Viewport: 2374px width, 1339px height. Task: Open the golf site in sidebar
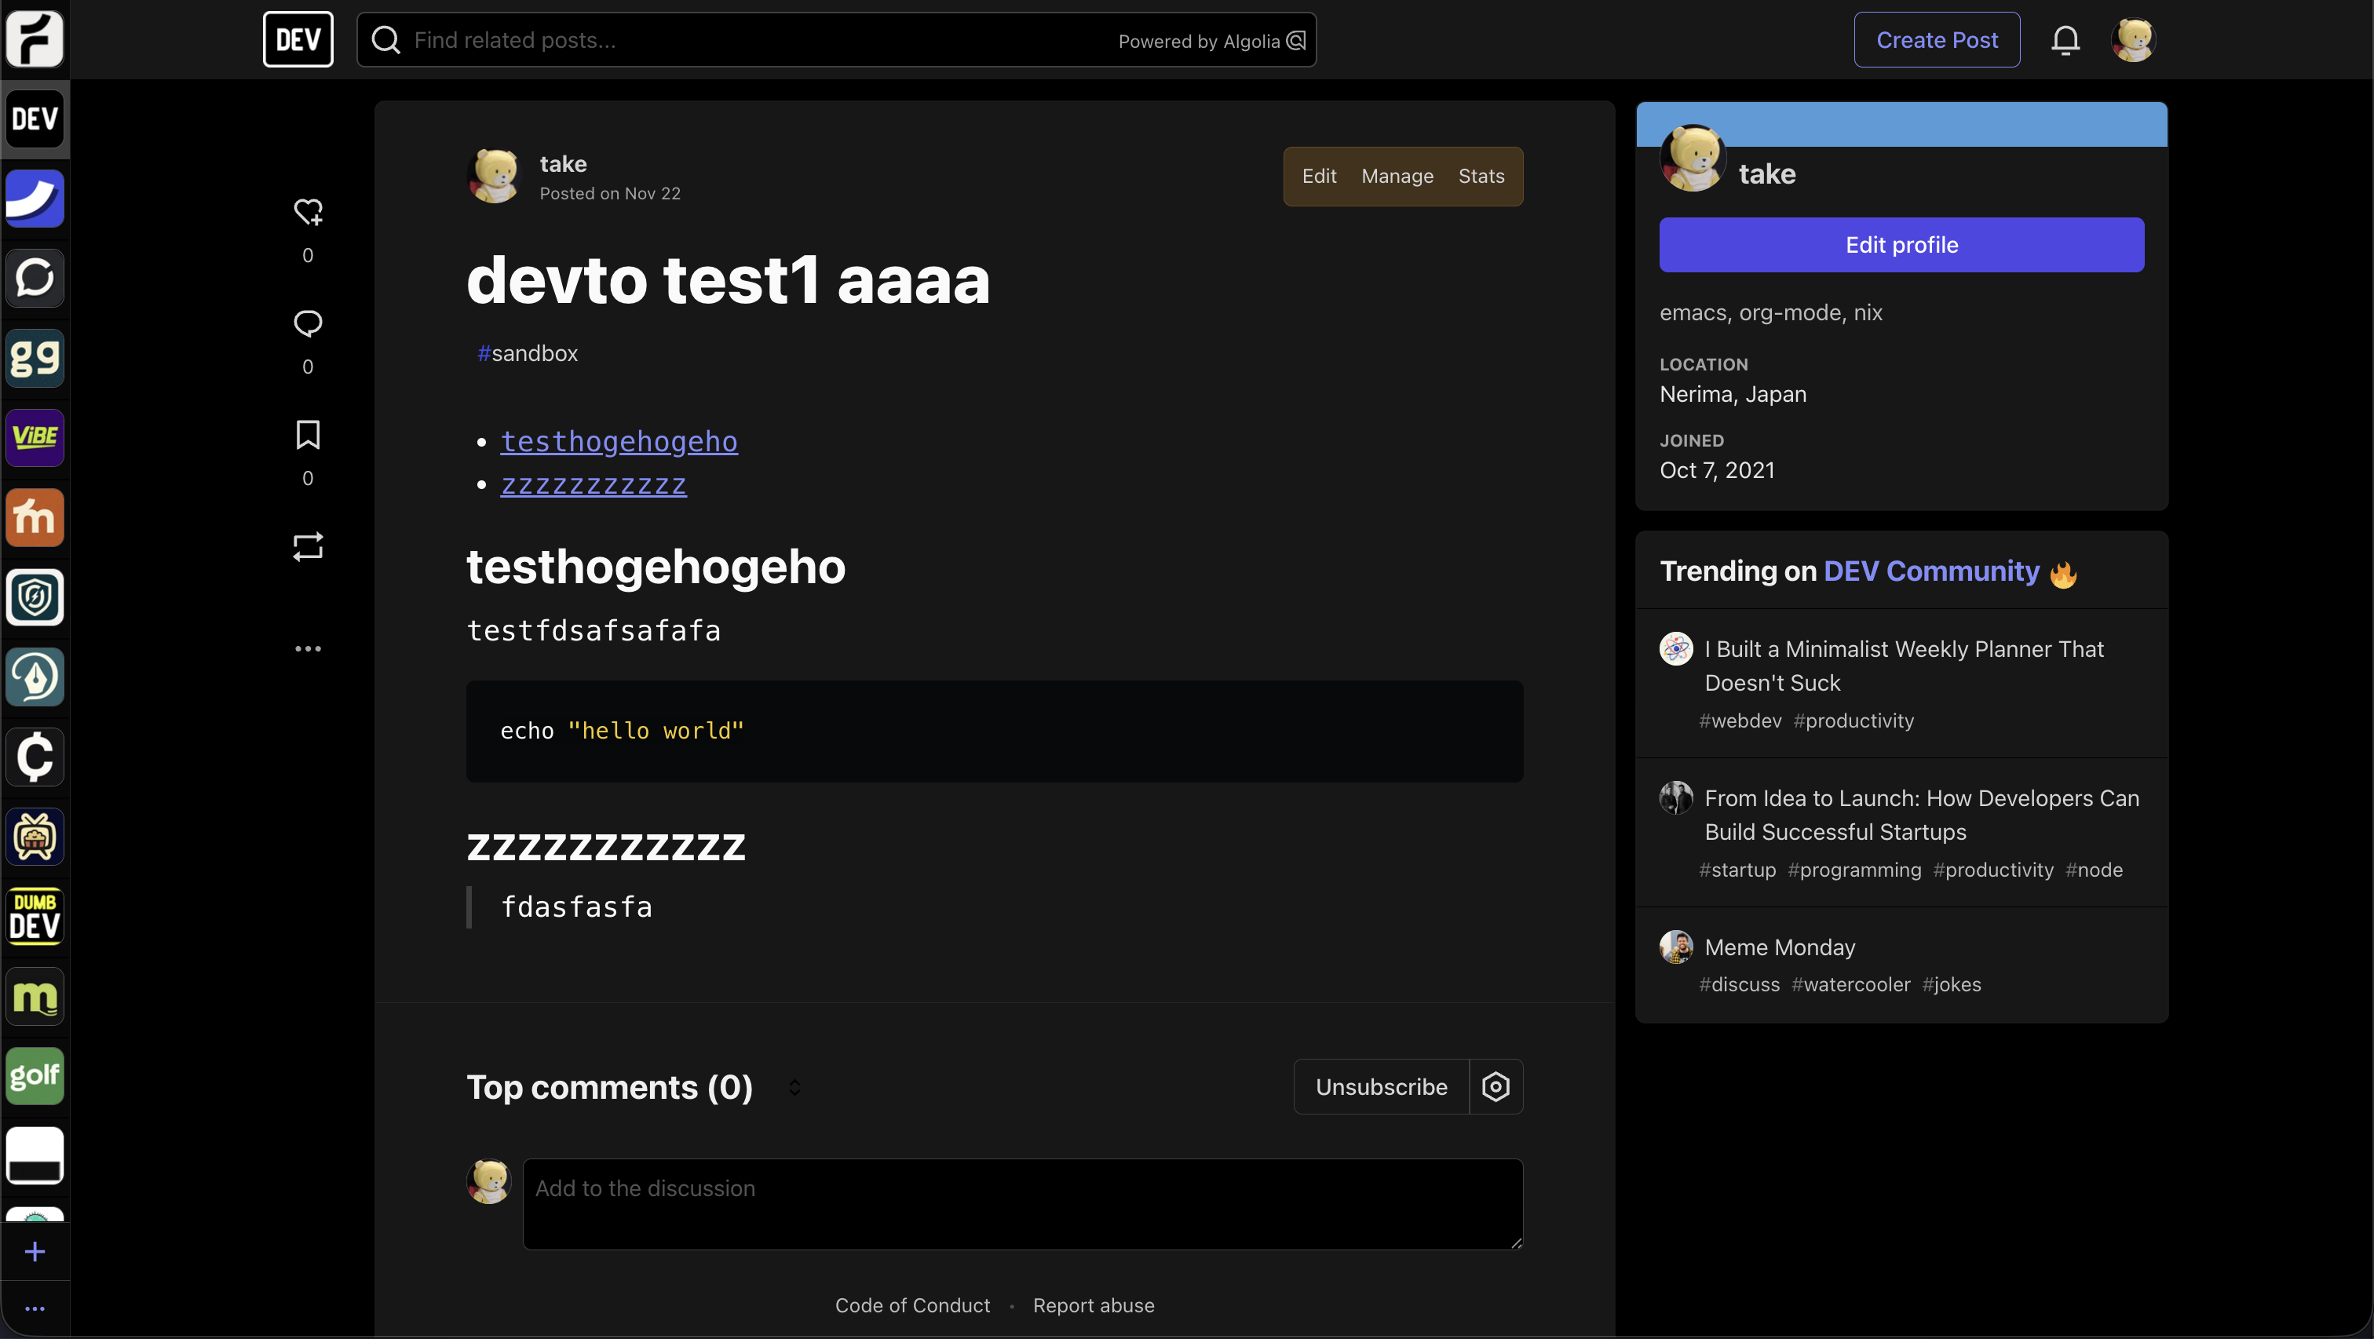coord(35,1075)
